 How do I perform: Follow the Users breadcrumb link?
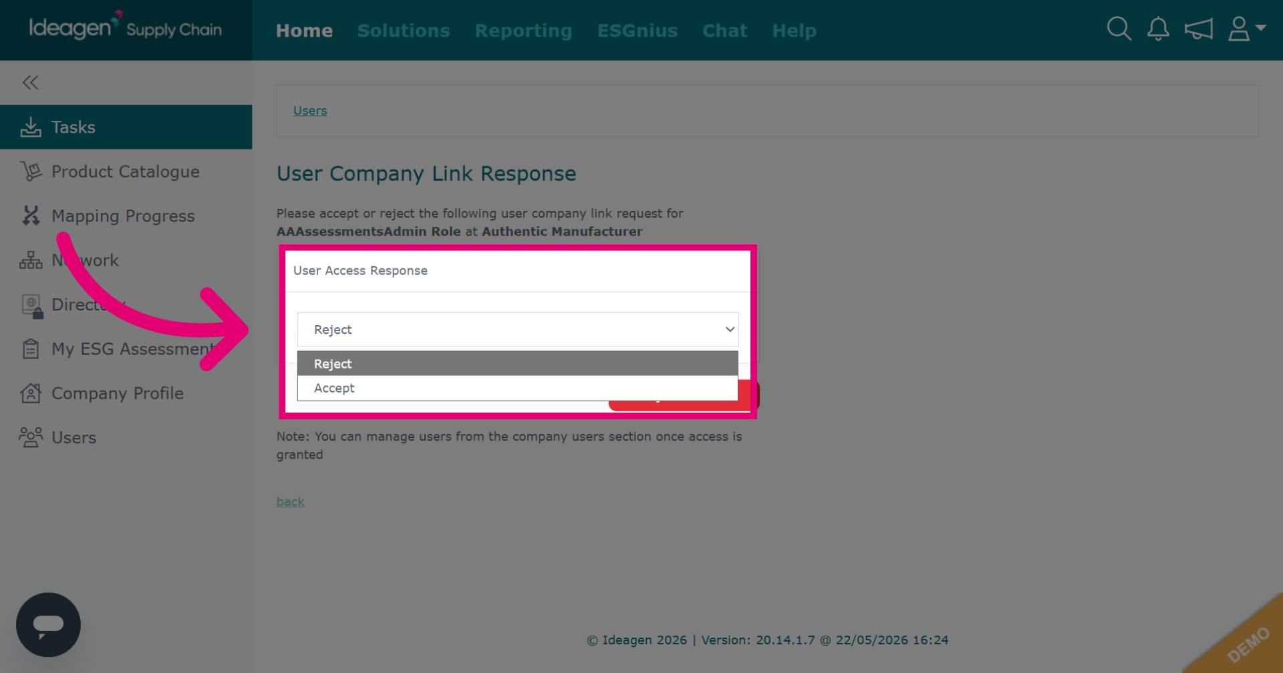310,111
